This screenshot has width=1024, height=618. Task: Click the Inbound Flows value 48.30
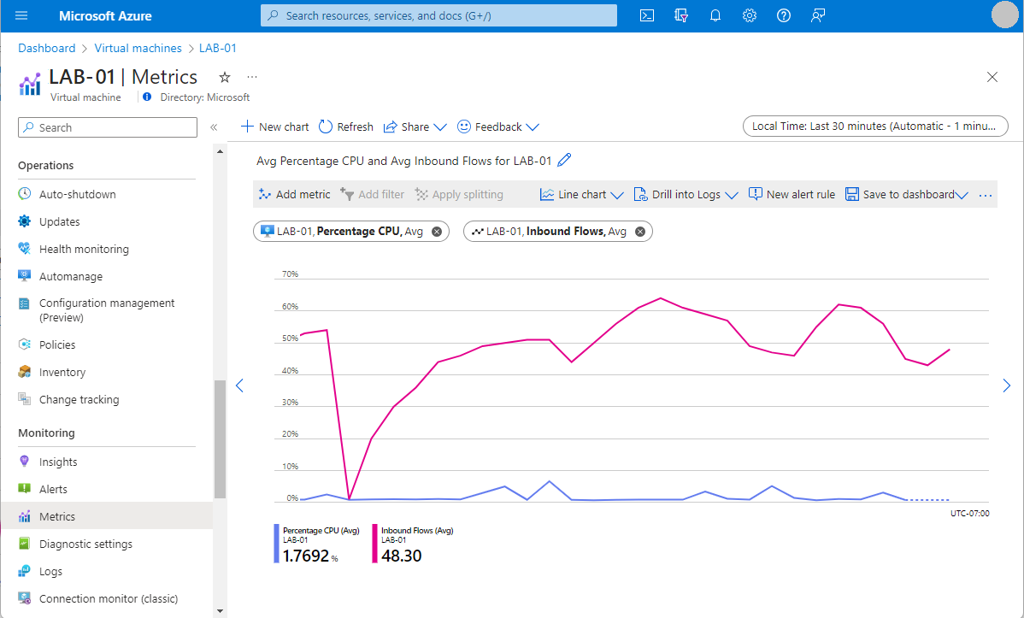pos(402,556)
